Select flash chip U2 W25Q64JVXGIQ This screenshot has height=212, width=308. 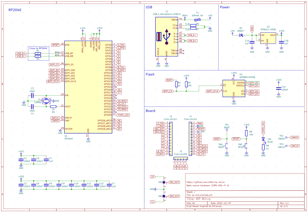coord(234,88)
